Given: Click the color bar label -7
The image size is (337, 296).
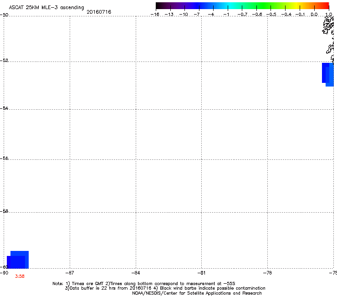Looking at the screenshot, I should tap(197, 15).
